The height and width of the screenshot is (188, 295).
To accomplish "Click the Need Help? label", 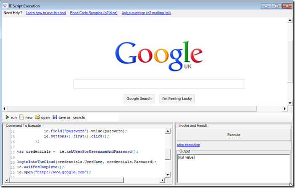I will coord(13,13).
